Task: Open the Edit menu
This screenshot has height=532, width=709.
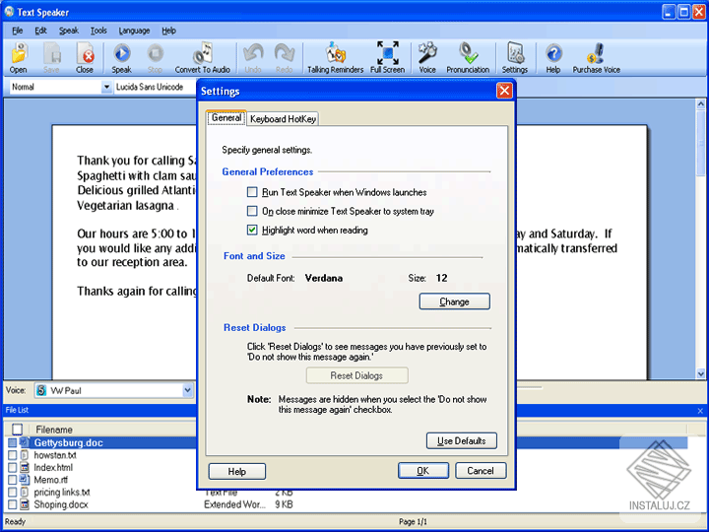Action: coord(40,31)
